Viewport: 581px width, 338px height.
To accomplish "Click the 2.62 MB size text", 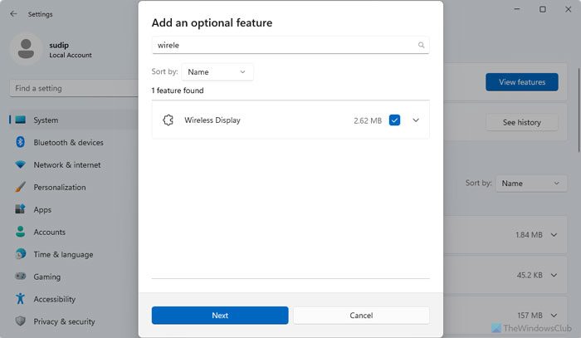I will point(368,120).
